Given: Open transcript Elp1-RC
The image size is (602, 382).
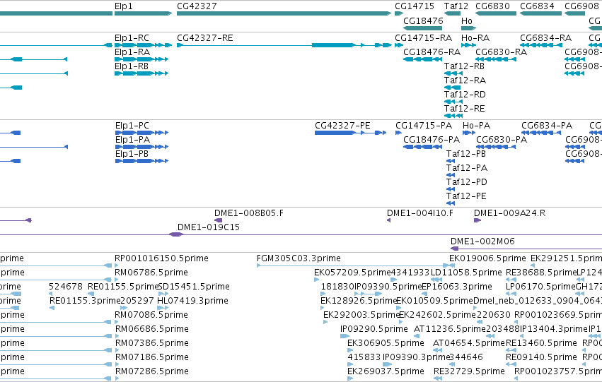Looking at the screenshot, I should pyautogui.click(x=143, y=45).
